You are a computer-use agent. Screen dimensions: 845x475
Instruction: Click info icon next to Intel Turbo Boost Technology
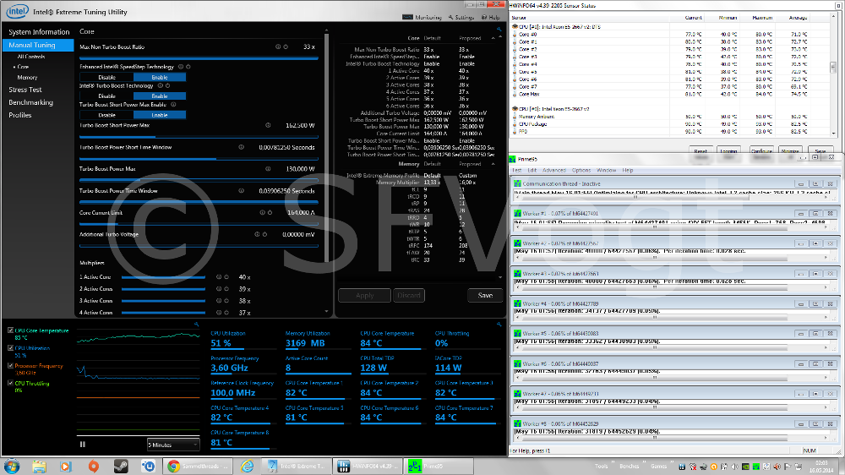(x=160, y=85)
